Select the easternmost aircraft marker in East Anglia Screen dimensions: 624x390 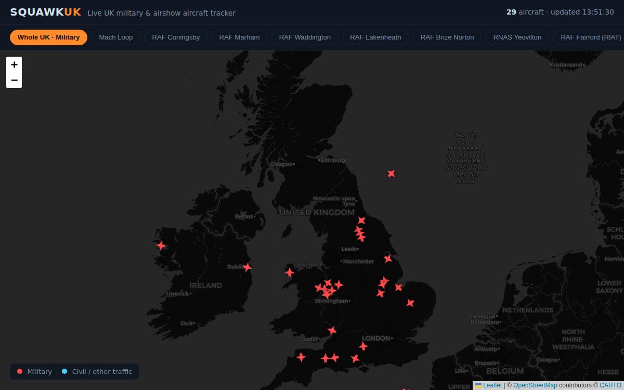(410, 303)
